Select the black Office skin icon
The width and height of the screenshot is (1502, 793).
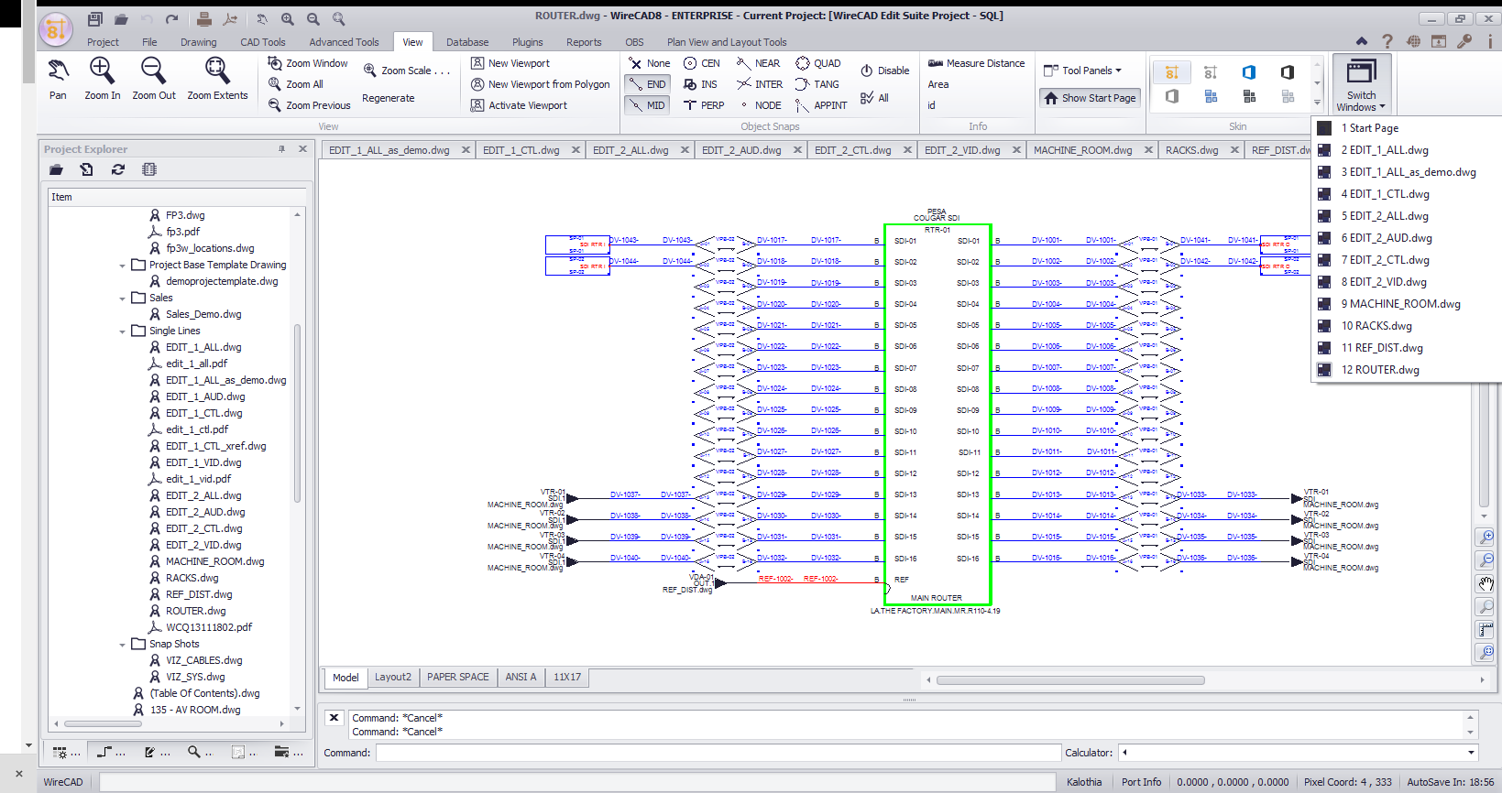point(1288,72)
